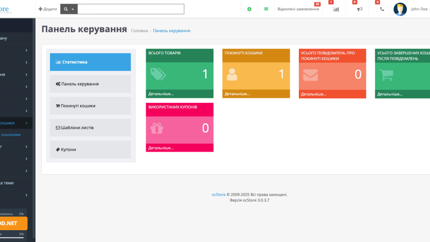This screenshot has height=242, width=430.
Task: Click the header search input field
Action: click(131, 9)
